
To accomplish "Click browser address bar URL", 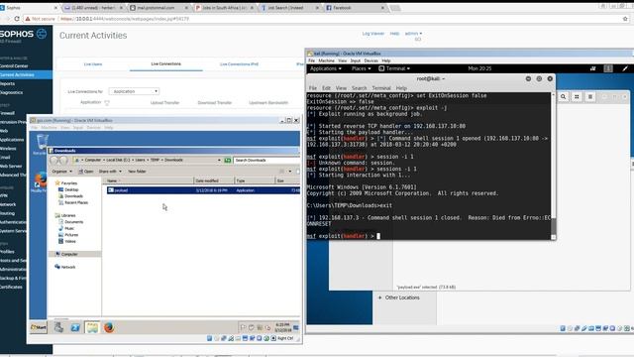I will [125, 19].
